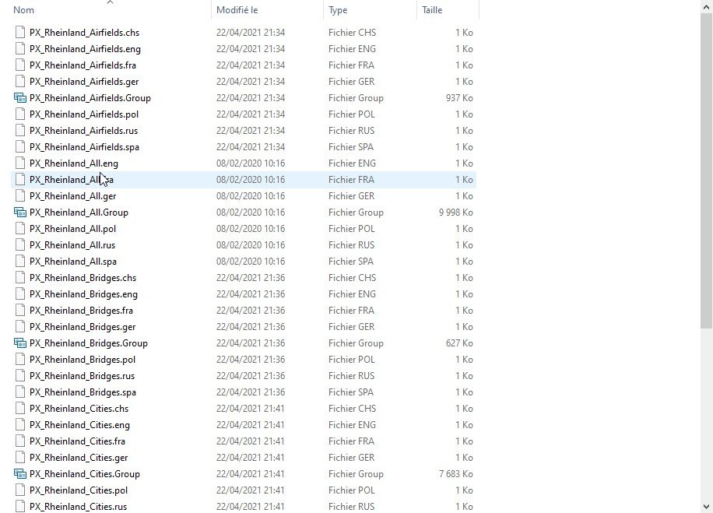The image size is (713, 513).
Task: Click the PX_Rheinland_Bridges.chs file icon
Action: click(x=20, y=278)
